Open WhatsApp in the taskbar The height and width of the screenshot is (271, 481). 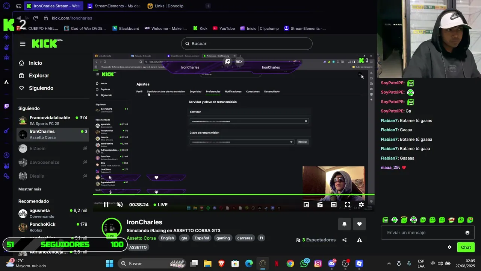304,263
